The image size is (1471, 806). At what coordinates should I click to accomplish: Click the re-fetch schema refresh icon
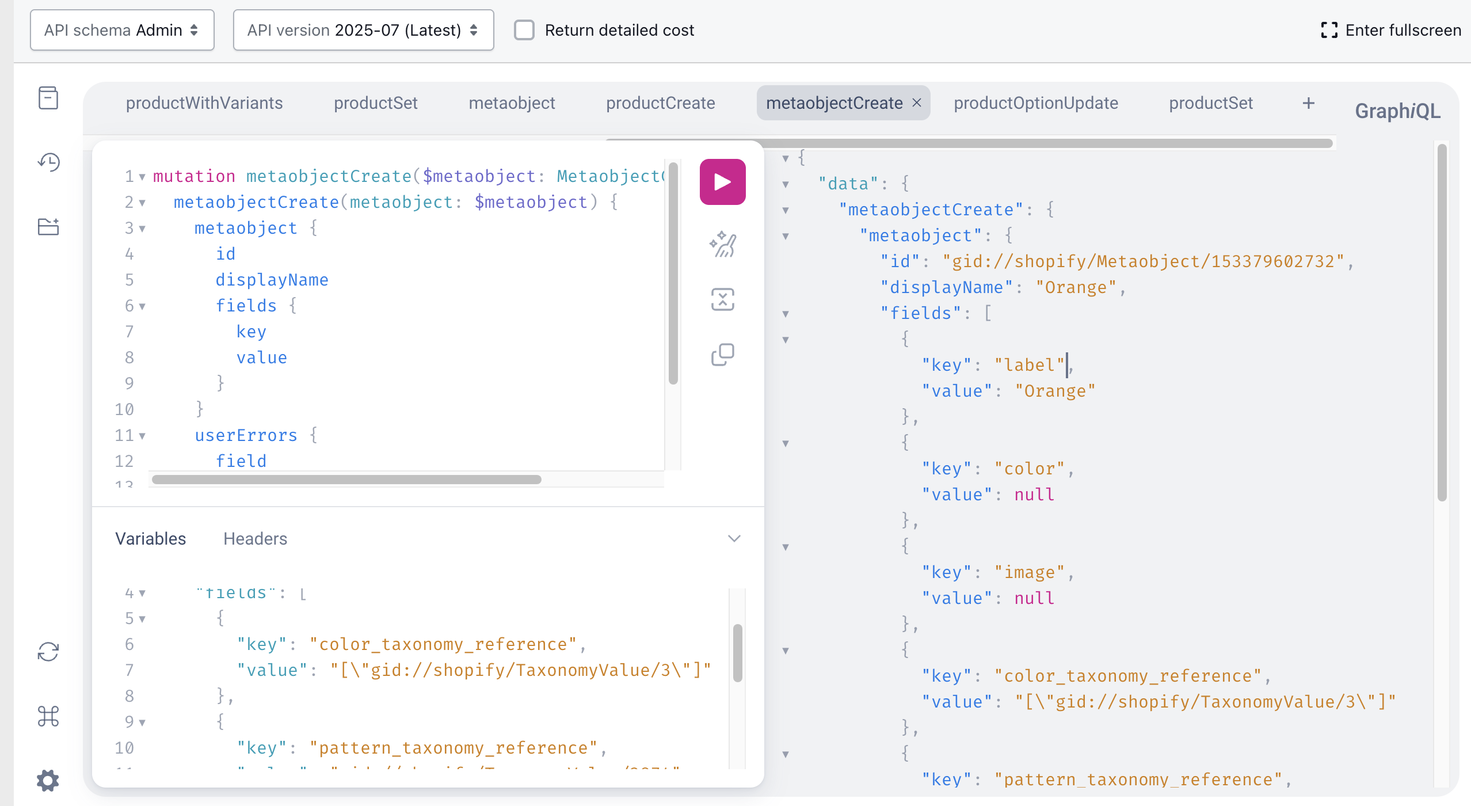[48, 652]
